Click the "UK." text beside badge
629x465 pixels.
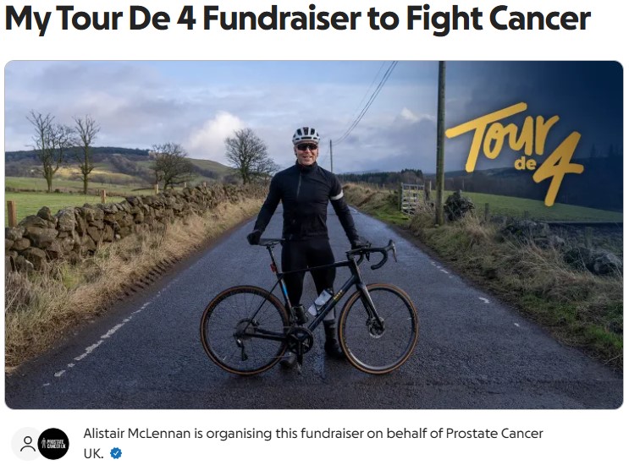(x=93, y=453)
